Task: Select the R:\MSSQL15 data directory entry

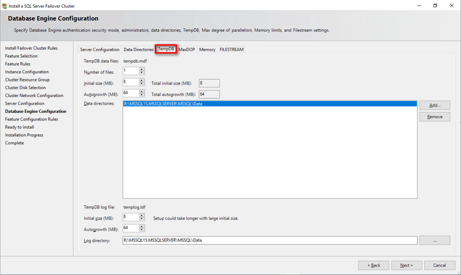Action: pyautogui.click(x=270, y=104)
